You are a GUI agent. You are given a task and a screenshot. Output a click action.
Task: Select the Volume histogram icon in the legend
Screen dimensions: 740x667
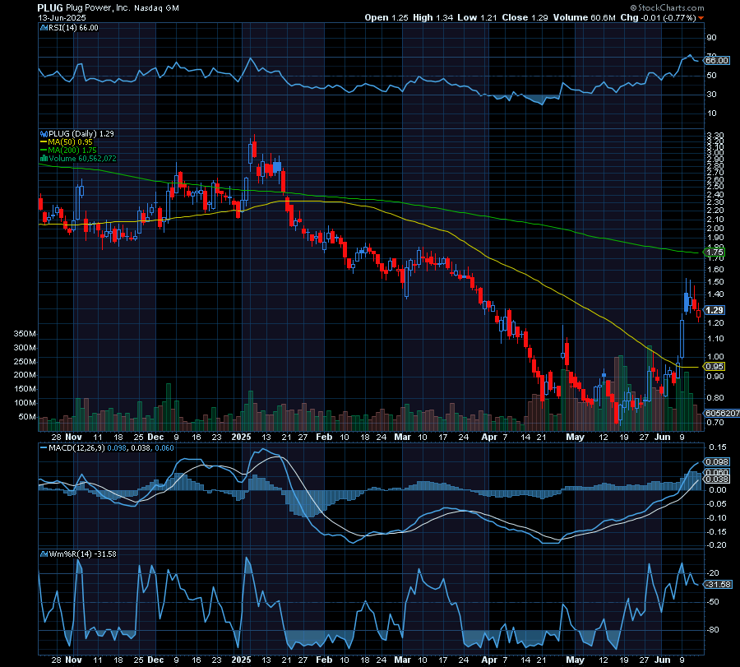click(x=43, y=159)
